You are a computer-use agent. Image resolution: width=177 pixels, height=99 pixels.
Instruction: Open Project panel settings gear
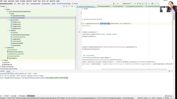72,6
